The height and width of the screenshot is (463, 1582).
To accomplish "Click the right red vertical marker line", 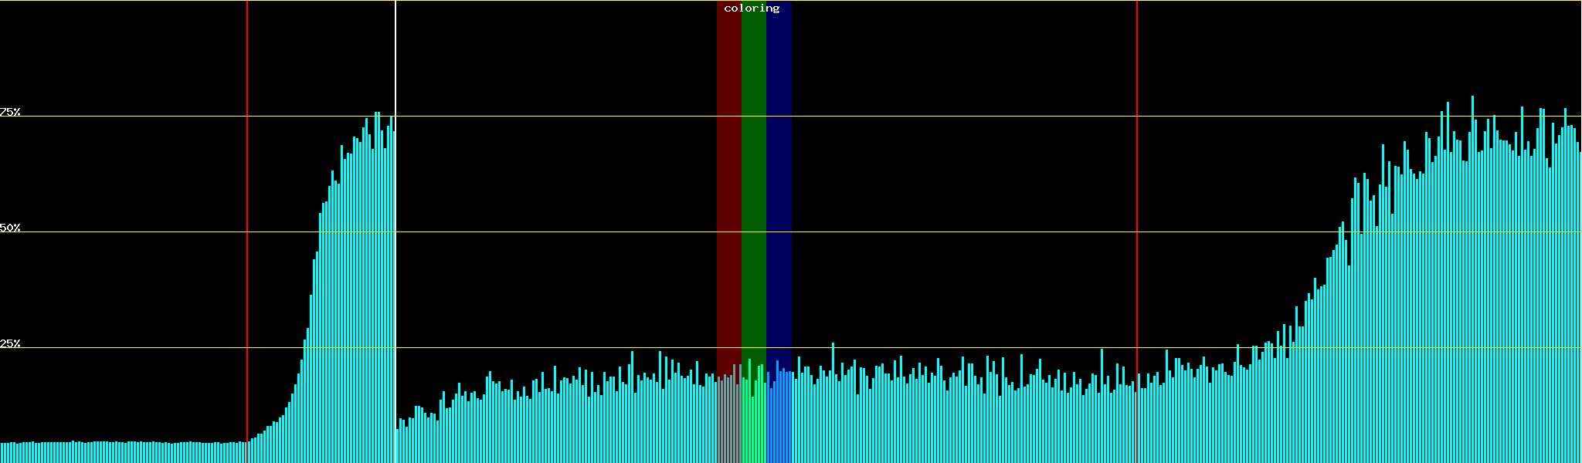I will pyautogui.click(x=1137, y=231).
